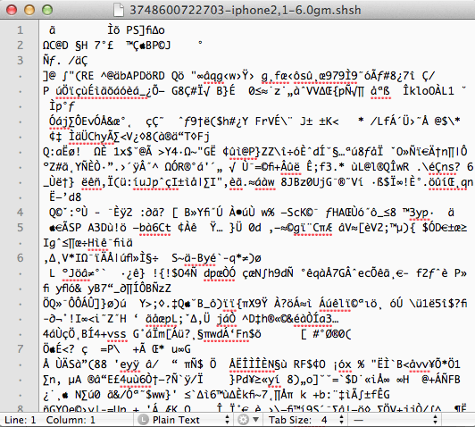
Task: Click the text 'Ñf. /äÇ' on line 3
Action: [65, 61]
